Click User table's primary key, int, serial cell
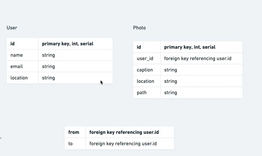262x156 pixels. click(x=75, y=44)
